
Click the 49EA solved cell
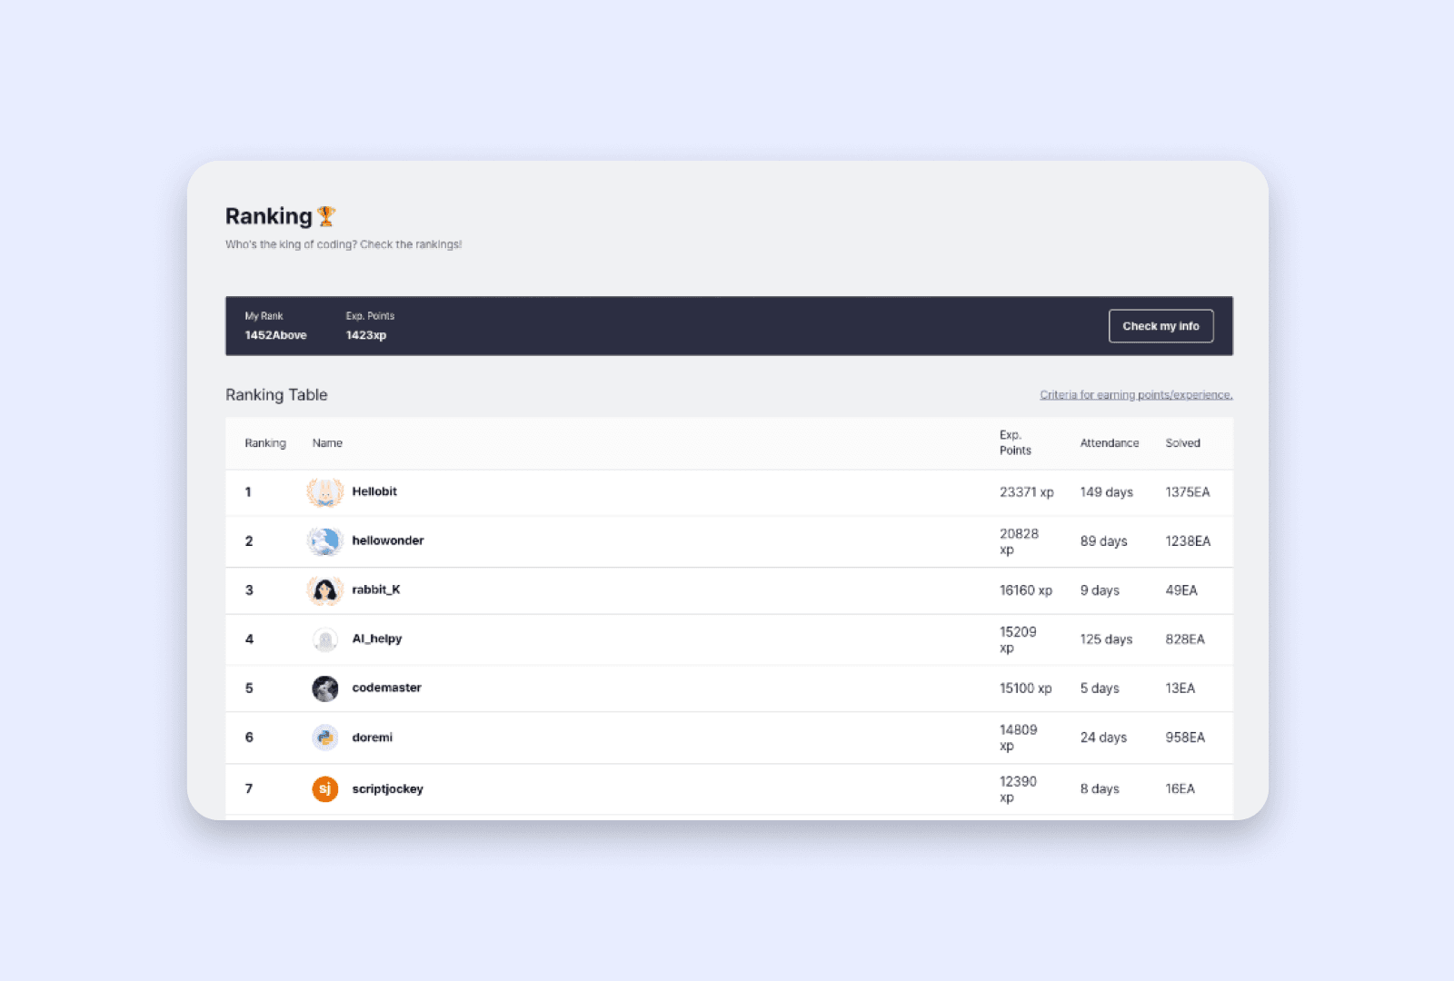click(x=1181, y=590)
